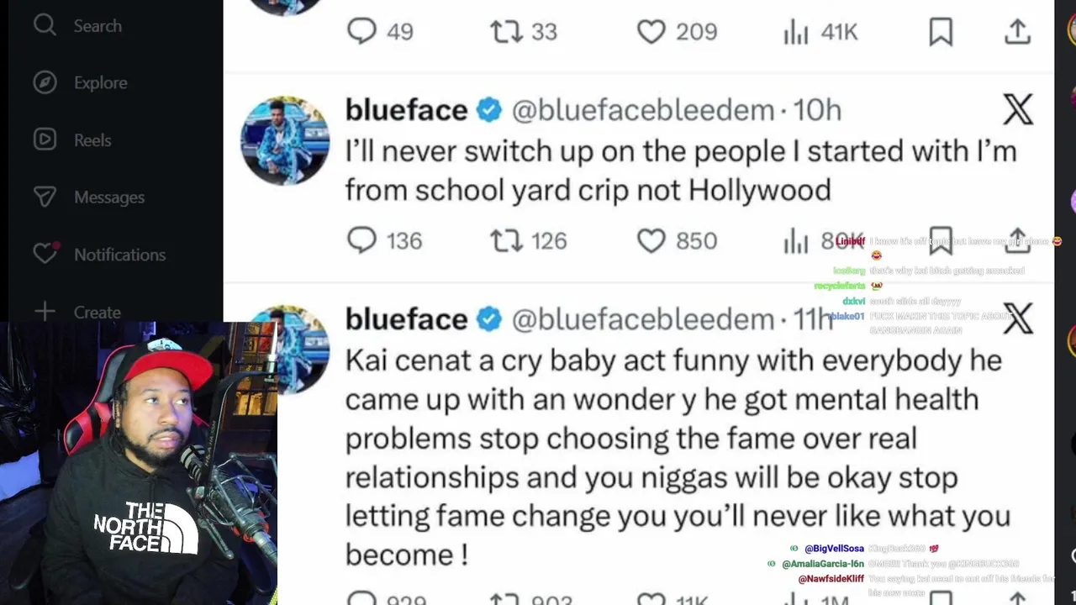Like the school yard crip tweet
Screen dimensions: 1076x605
pyautogui.click(x=651, y=241)
